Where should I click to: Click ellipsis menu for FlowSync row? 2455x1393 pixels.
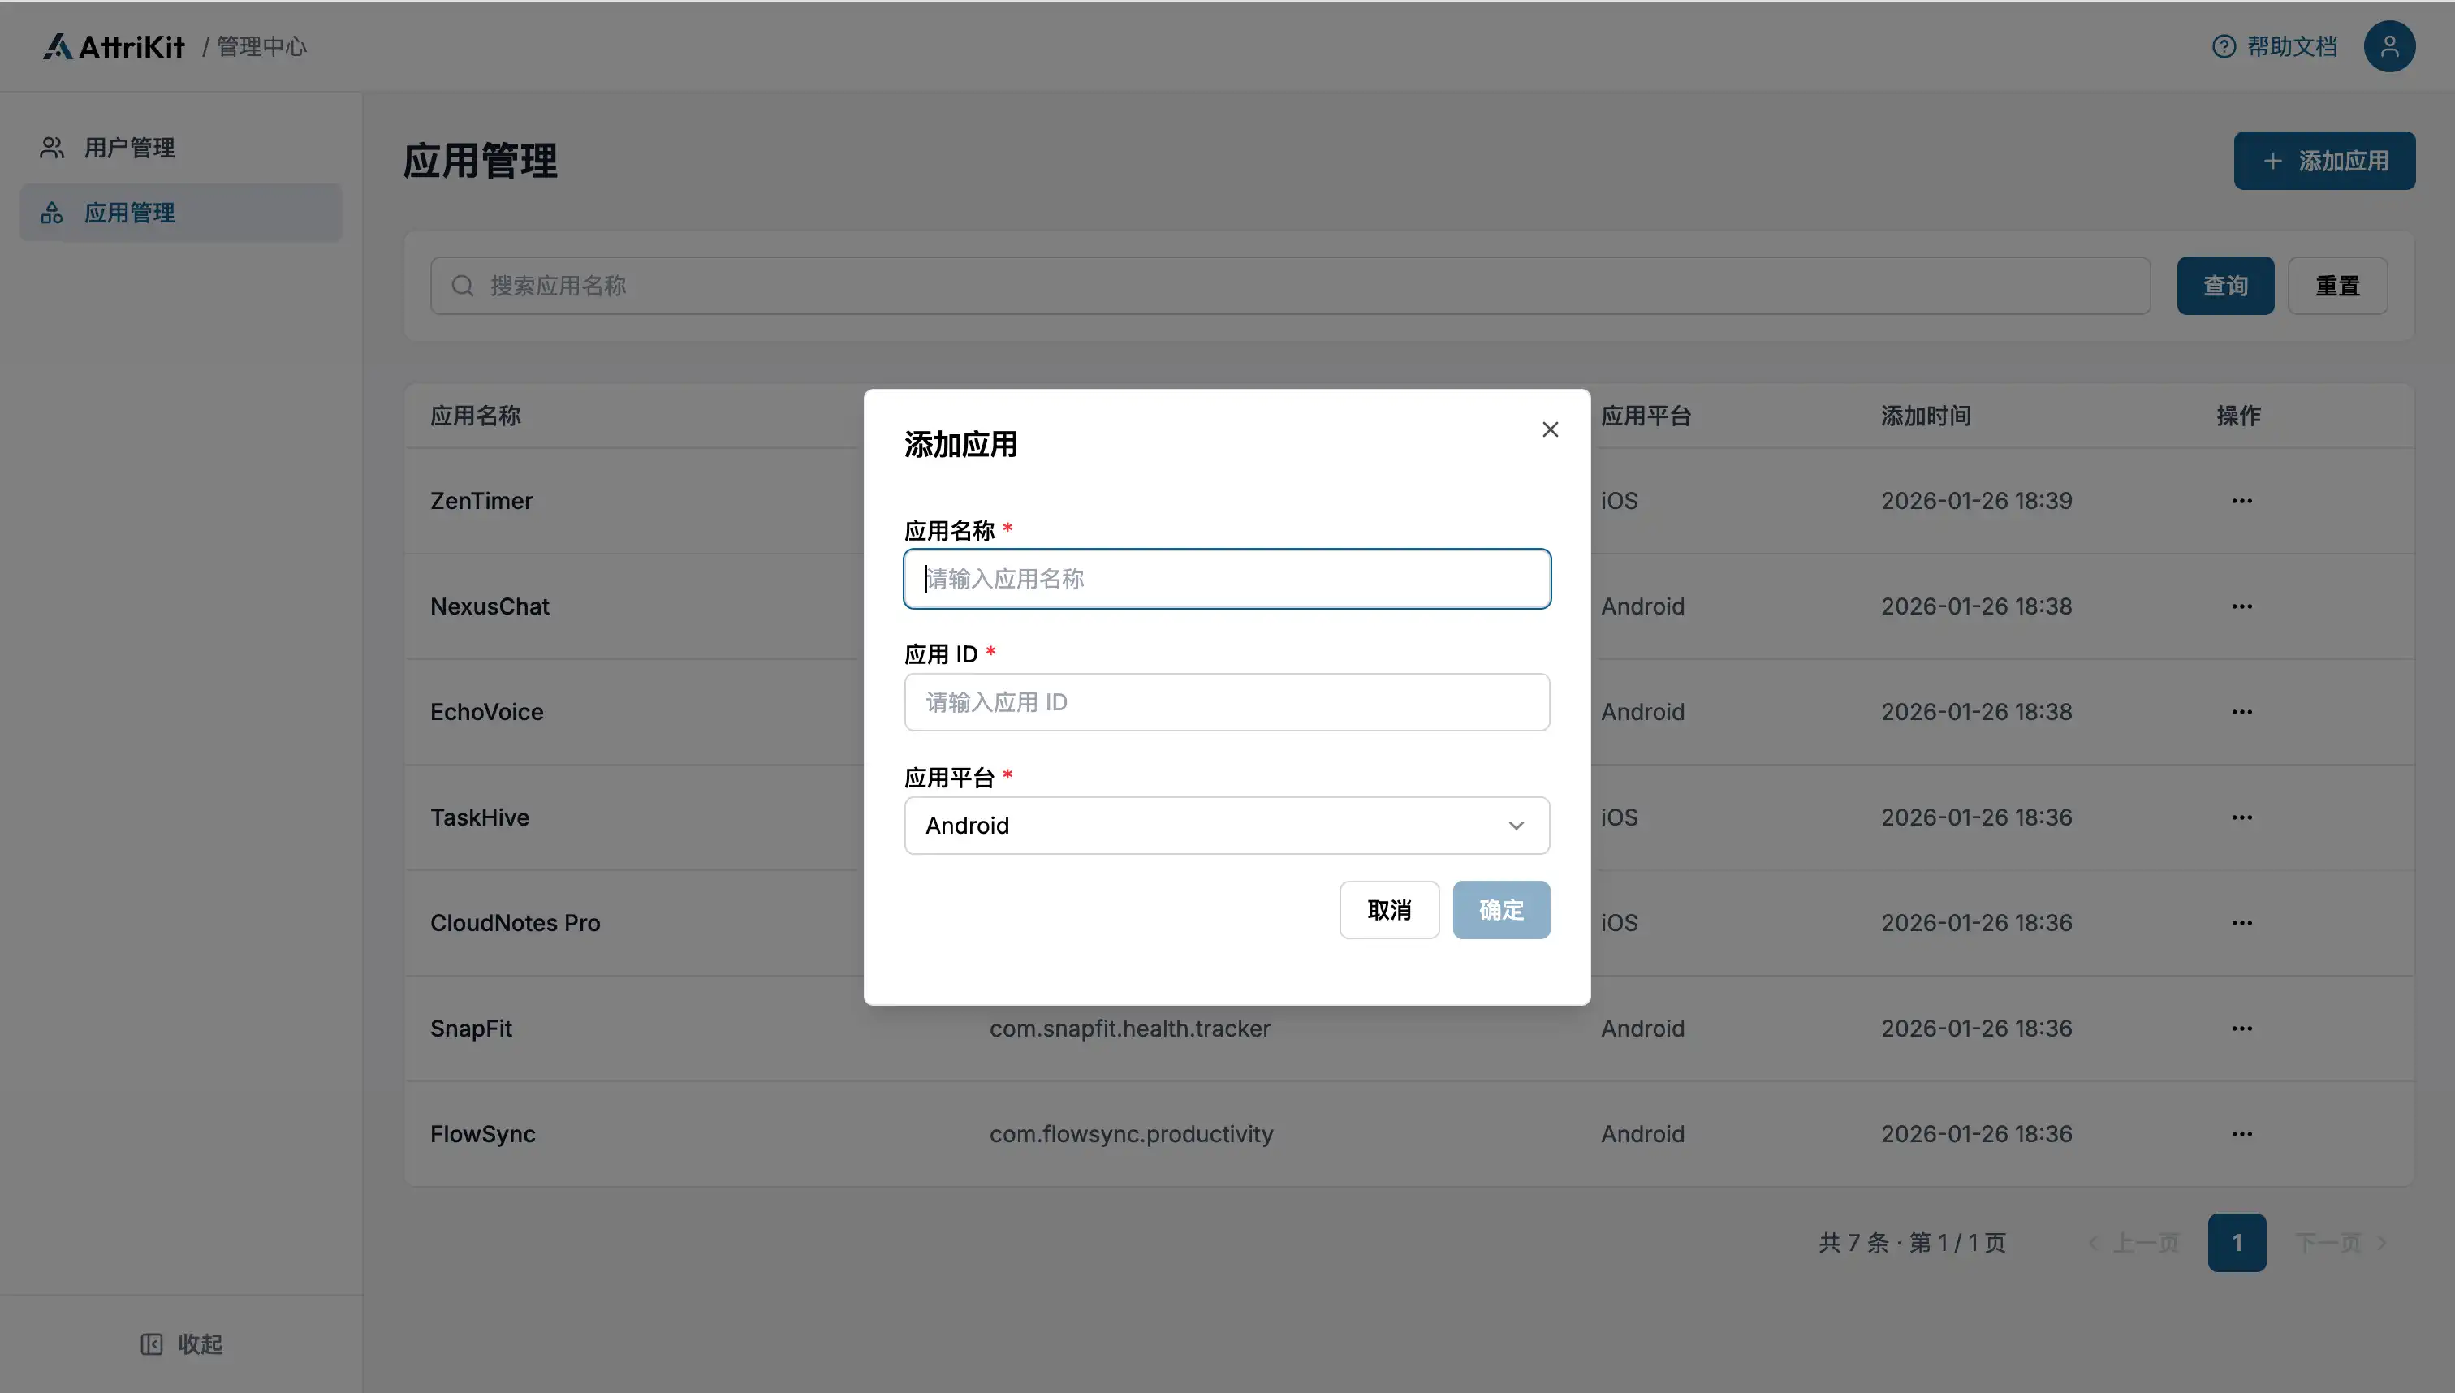[2241, 1134]
